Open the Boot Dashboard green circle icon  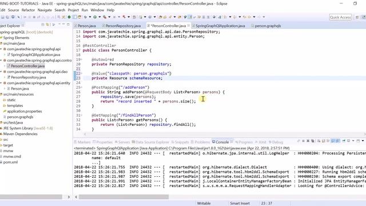(x=69, y=17)
